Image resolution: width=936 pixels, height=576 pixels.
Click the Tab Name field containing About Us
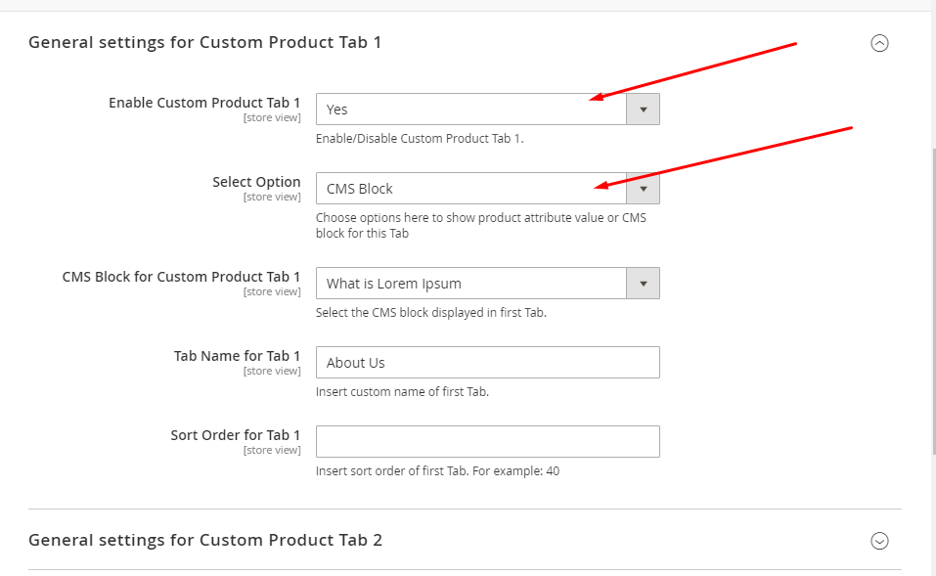(x=487, y=363)
